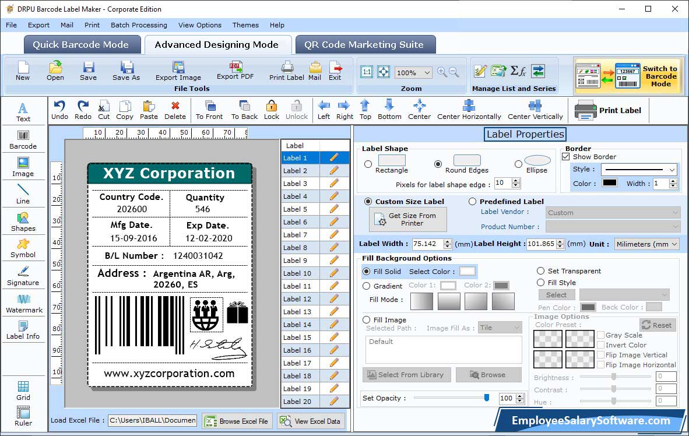Click the large Print Label button
This screenshot has width=689, height=436.
[608, 110]
